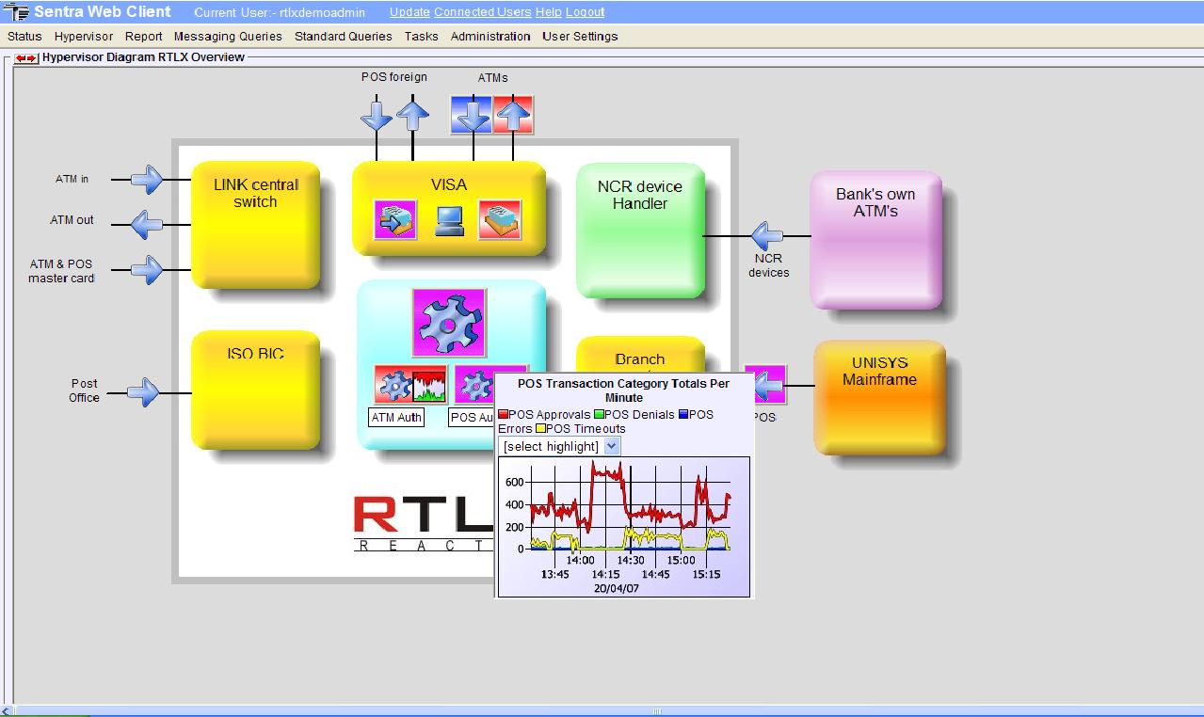Click the ATM Auth gear icon
This screenshot has width=1204, height=717.
[x=393, y=385]
